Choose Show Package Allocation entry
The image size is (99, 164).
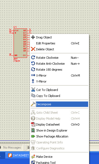(59, 136)
